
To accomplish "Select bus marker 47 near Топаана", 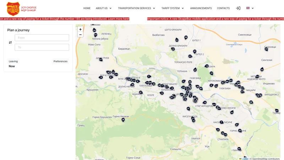I will (x=195, y=70).
